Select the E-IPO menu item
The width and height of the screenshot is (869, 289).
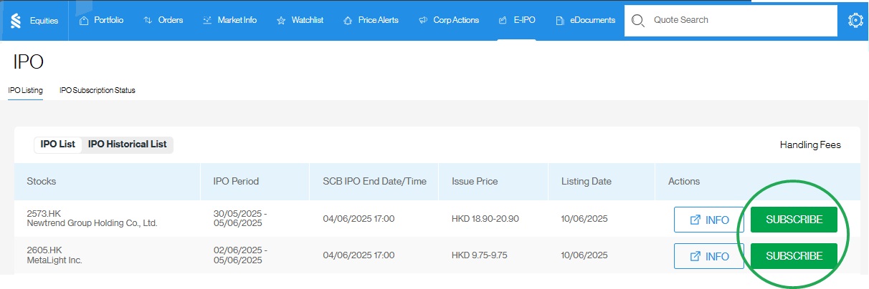coord(516,20)
